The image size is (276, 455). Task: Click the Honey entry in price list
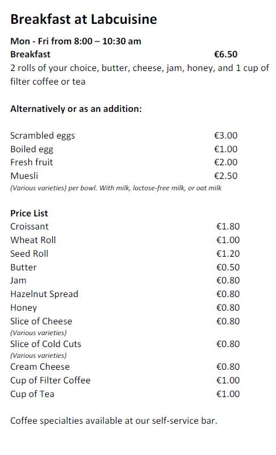[23, 307]
